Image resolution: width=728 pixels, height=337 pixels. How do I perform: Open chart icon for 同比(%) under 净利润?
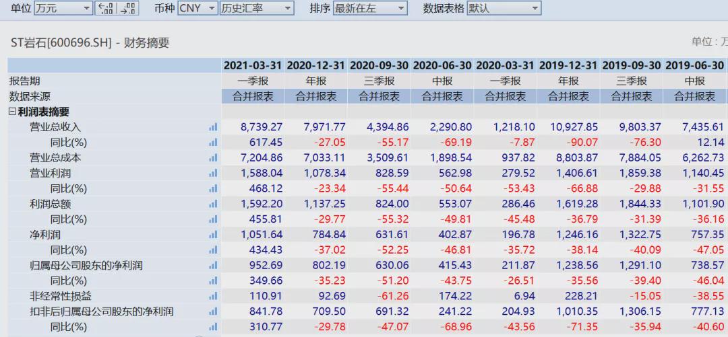[213, 250]
